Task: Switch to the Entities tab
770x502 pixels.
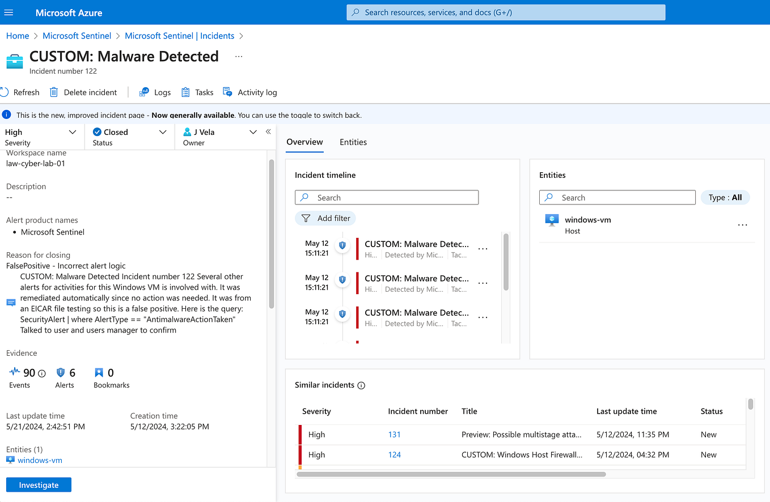Action: [x=353, y=142]
